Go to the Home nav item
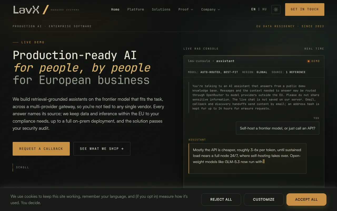The height and width of the screenshot is (211, 337). click(x=115, y=9)
